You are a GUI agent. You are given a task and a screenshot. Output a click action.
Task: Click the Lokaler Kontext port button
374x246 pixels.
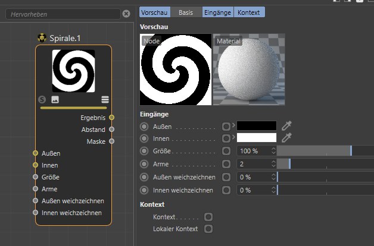(208, 228)
